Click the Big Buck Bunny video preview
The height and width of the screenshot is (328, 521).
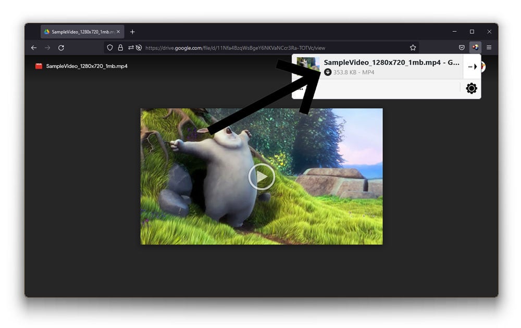click(x=262, y=176)
